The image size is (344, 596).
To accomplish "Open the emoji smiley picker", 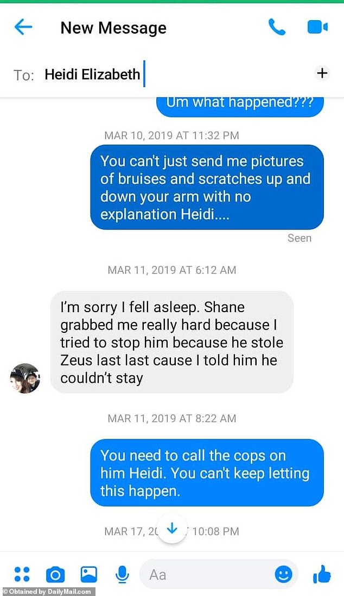I will click(x=284, y=574).
